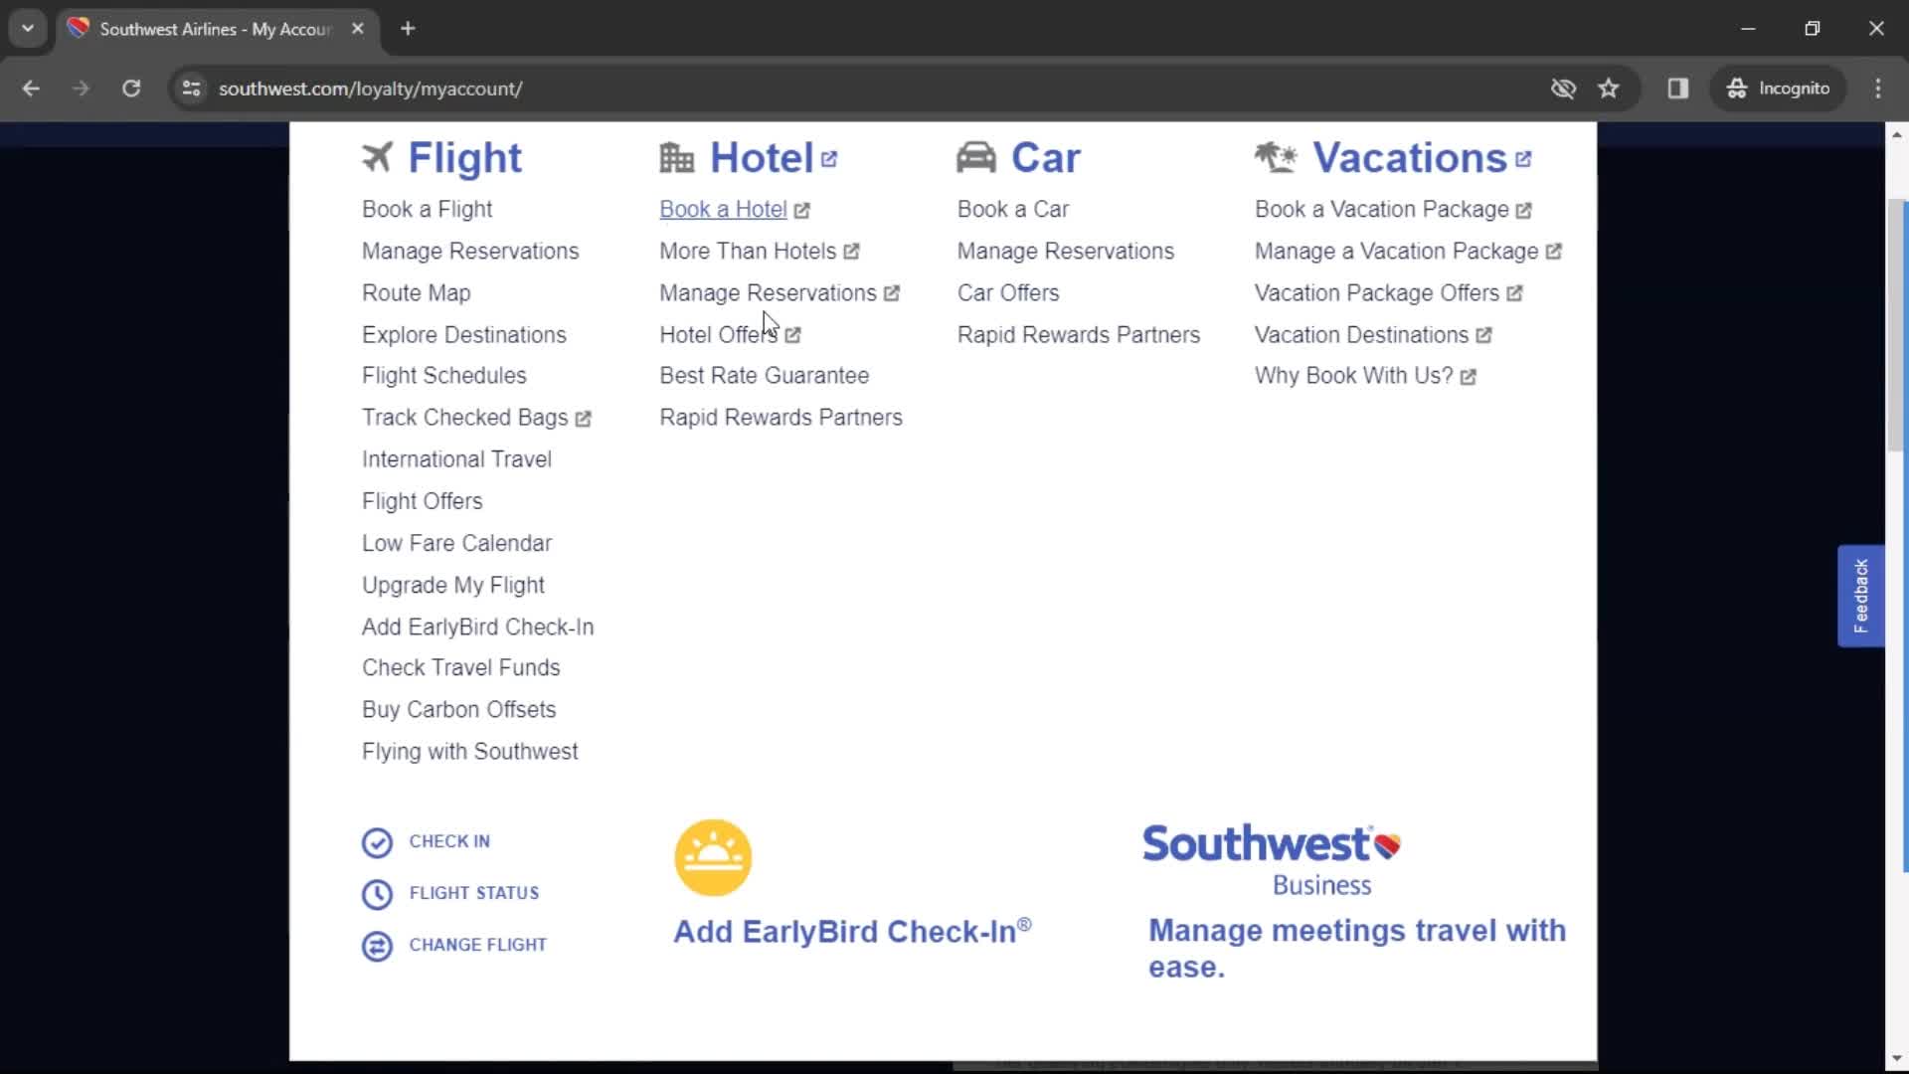Click the Southwest Business section
The height and width of the screenshot is (1074, 1909).
click(x=1356, y=904)
